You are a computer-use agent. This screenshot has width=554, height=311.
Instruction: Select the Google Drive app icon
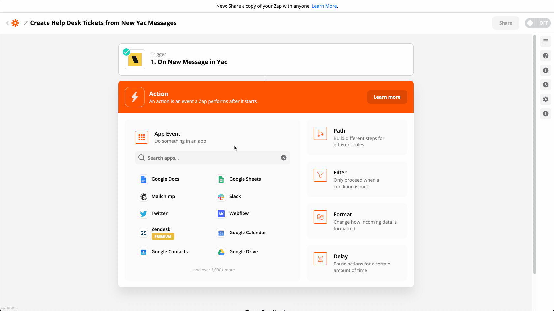coord(221,252)
